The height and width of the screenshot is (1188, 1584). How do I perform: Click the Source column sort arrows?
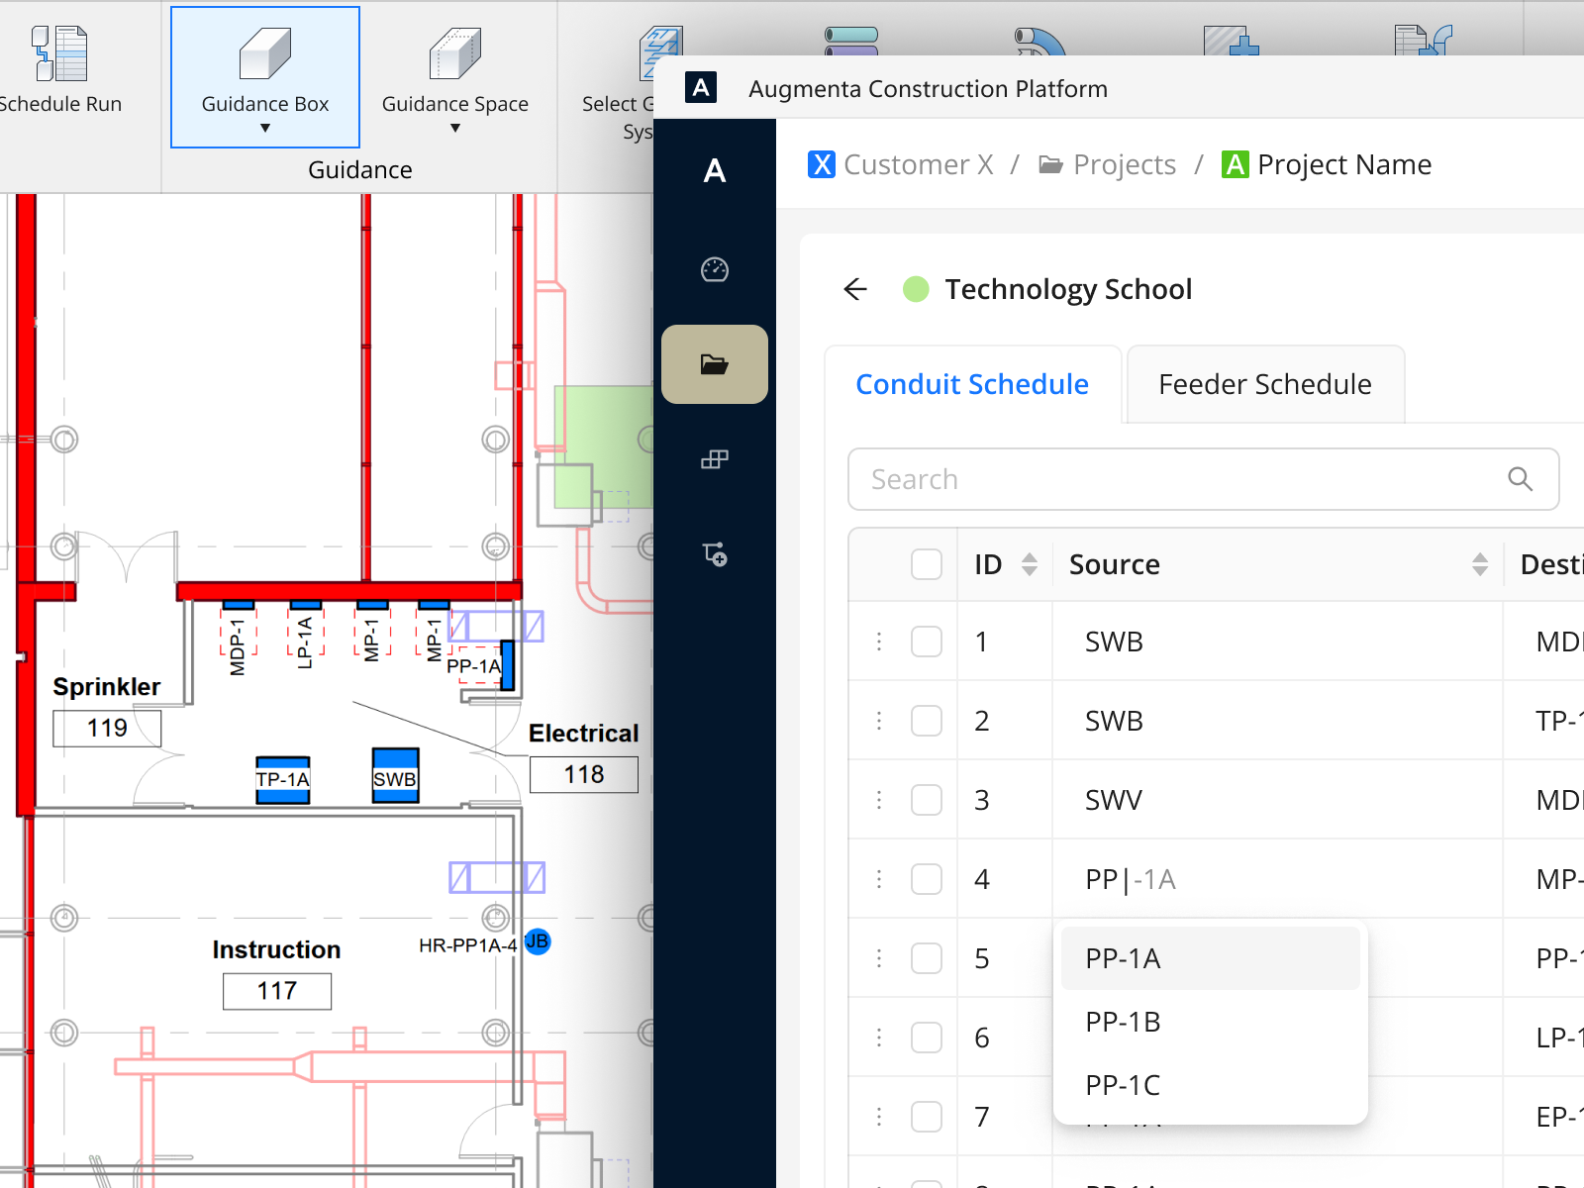(x=1480, y=563)
